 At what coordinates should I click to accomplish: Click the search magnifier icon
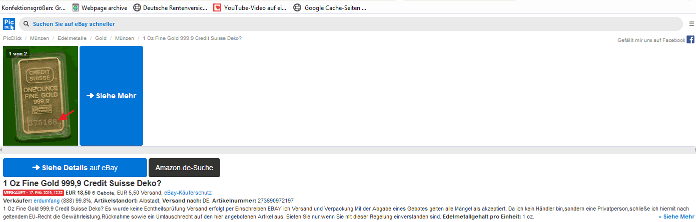26,24
